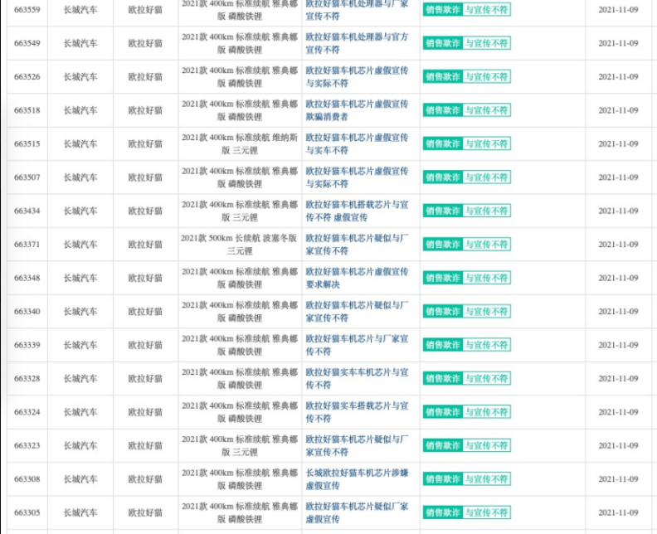This screenshot has width=657, height=534.
Task: Click the 雅典娜版 三元锂 model cell in row 663434
Action: (239, 211)
